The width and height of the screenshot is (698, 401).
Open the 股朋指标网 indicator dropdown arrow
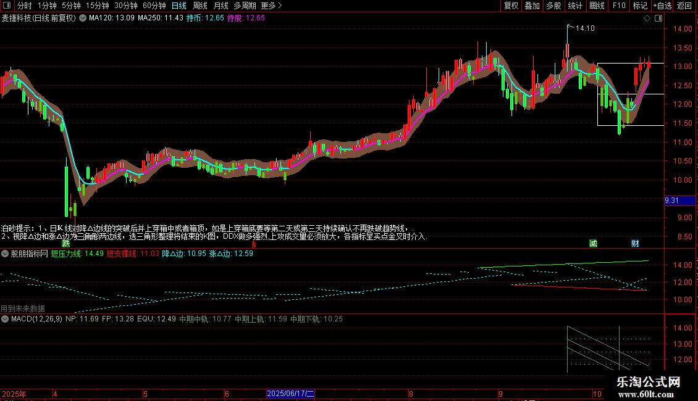(5, 254)
